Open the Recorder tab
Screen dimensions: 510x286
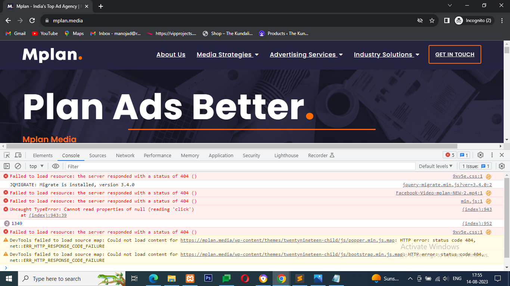tap(321, 155)
